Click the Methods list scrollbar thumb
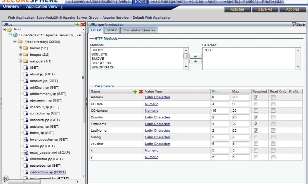 [186, 56]
